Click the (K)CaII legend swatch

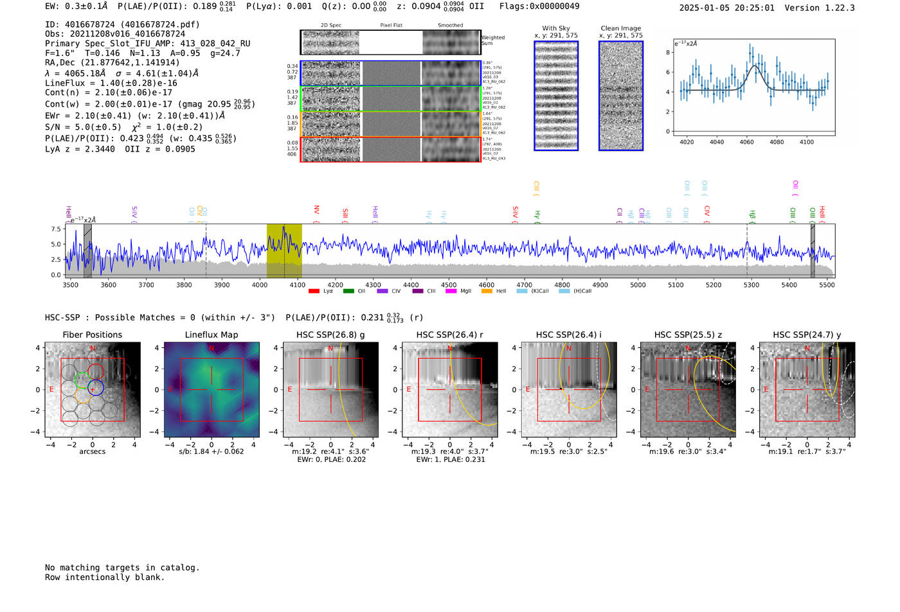[522, 291]
